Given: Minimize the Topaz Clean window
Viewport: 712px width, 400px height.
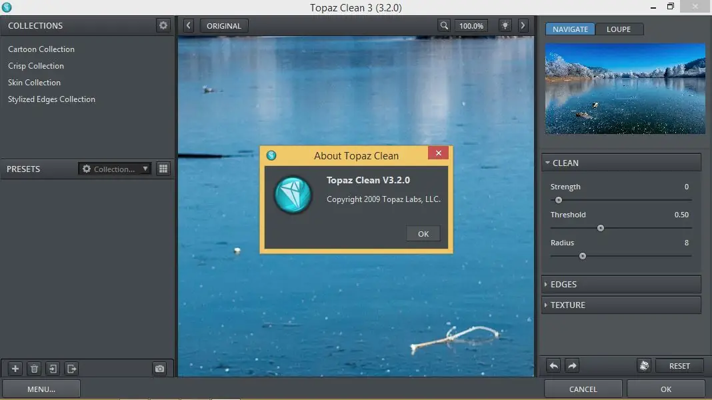Looking at the screenshot, I should pyautogui.click(x=653, y=7).
